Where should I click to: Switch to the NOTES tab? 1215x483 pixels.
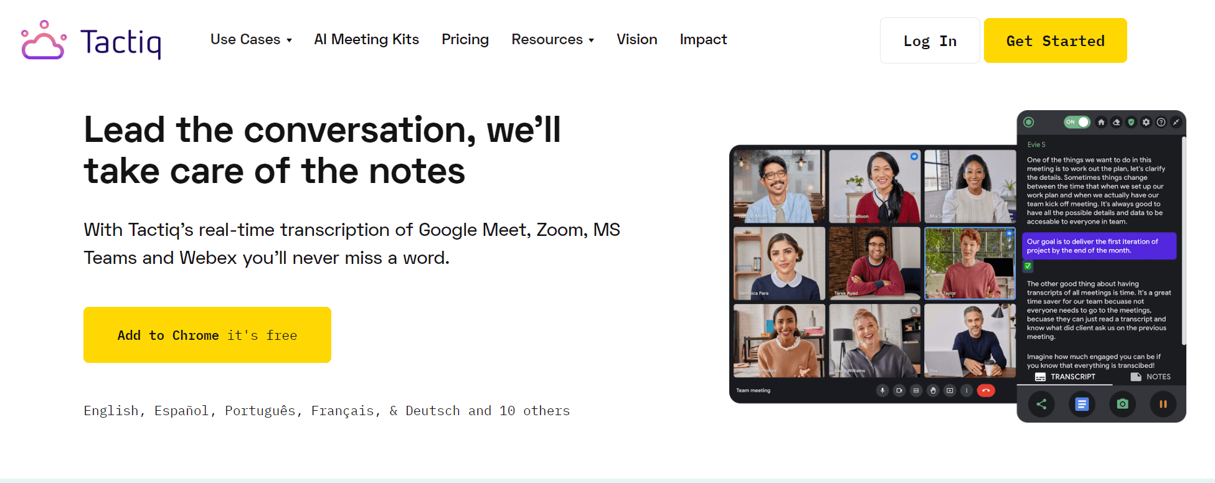[1151, 377]
